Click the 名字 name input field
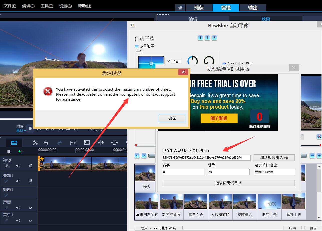The image size is (322, 231). click(183, 172)
